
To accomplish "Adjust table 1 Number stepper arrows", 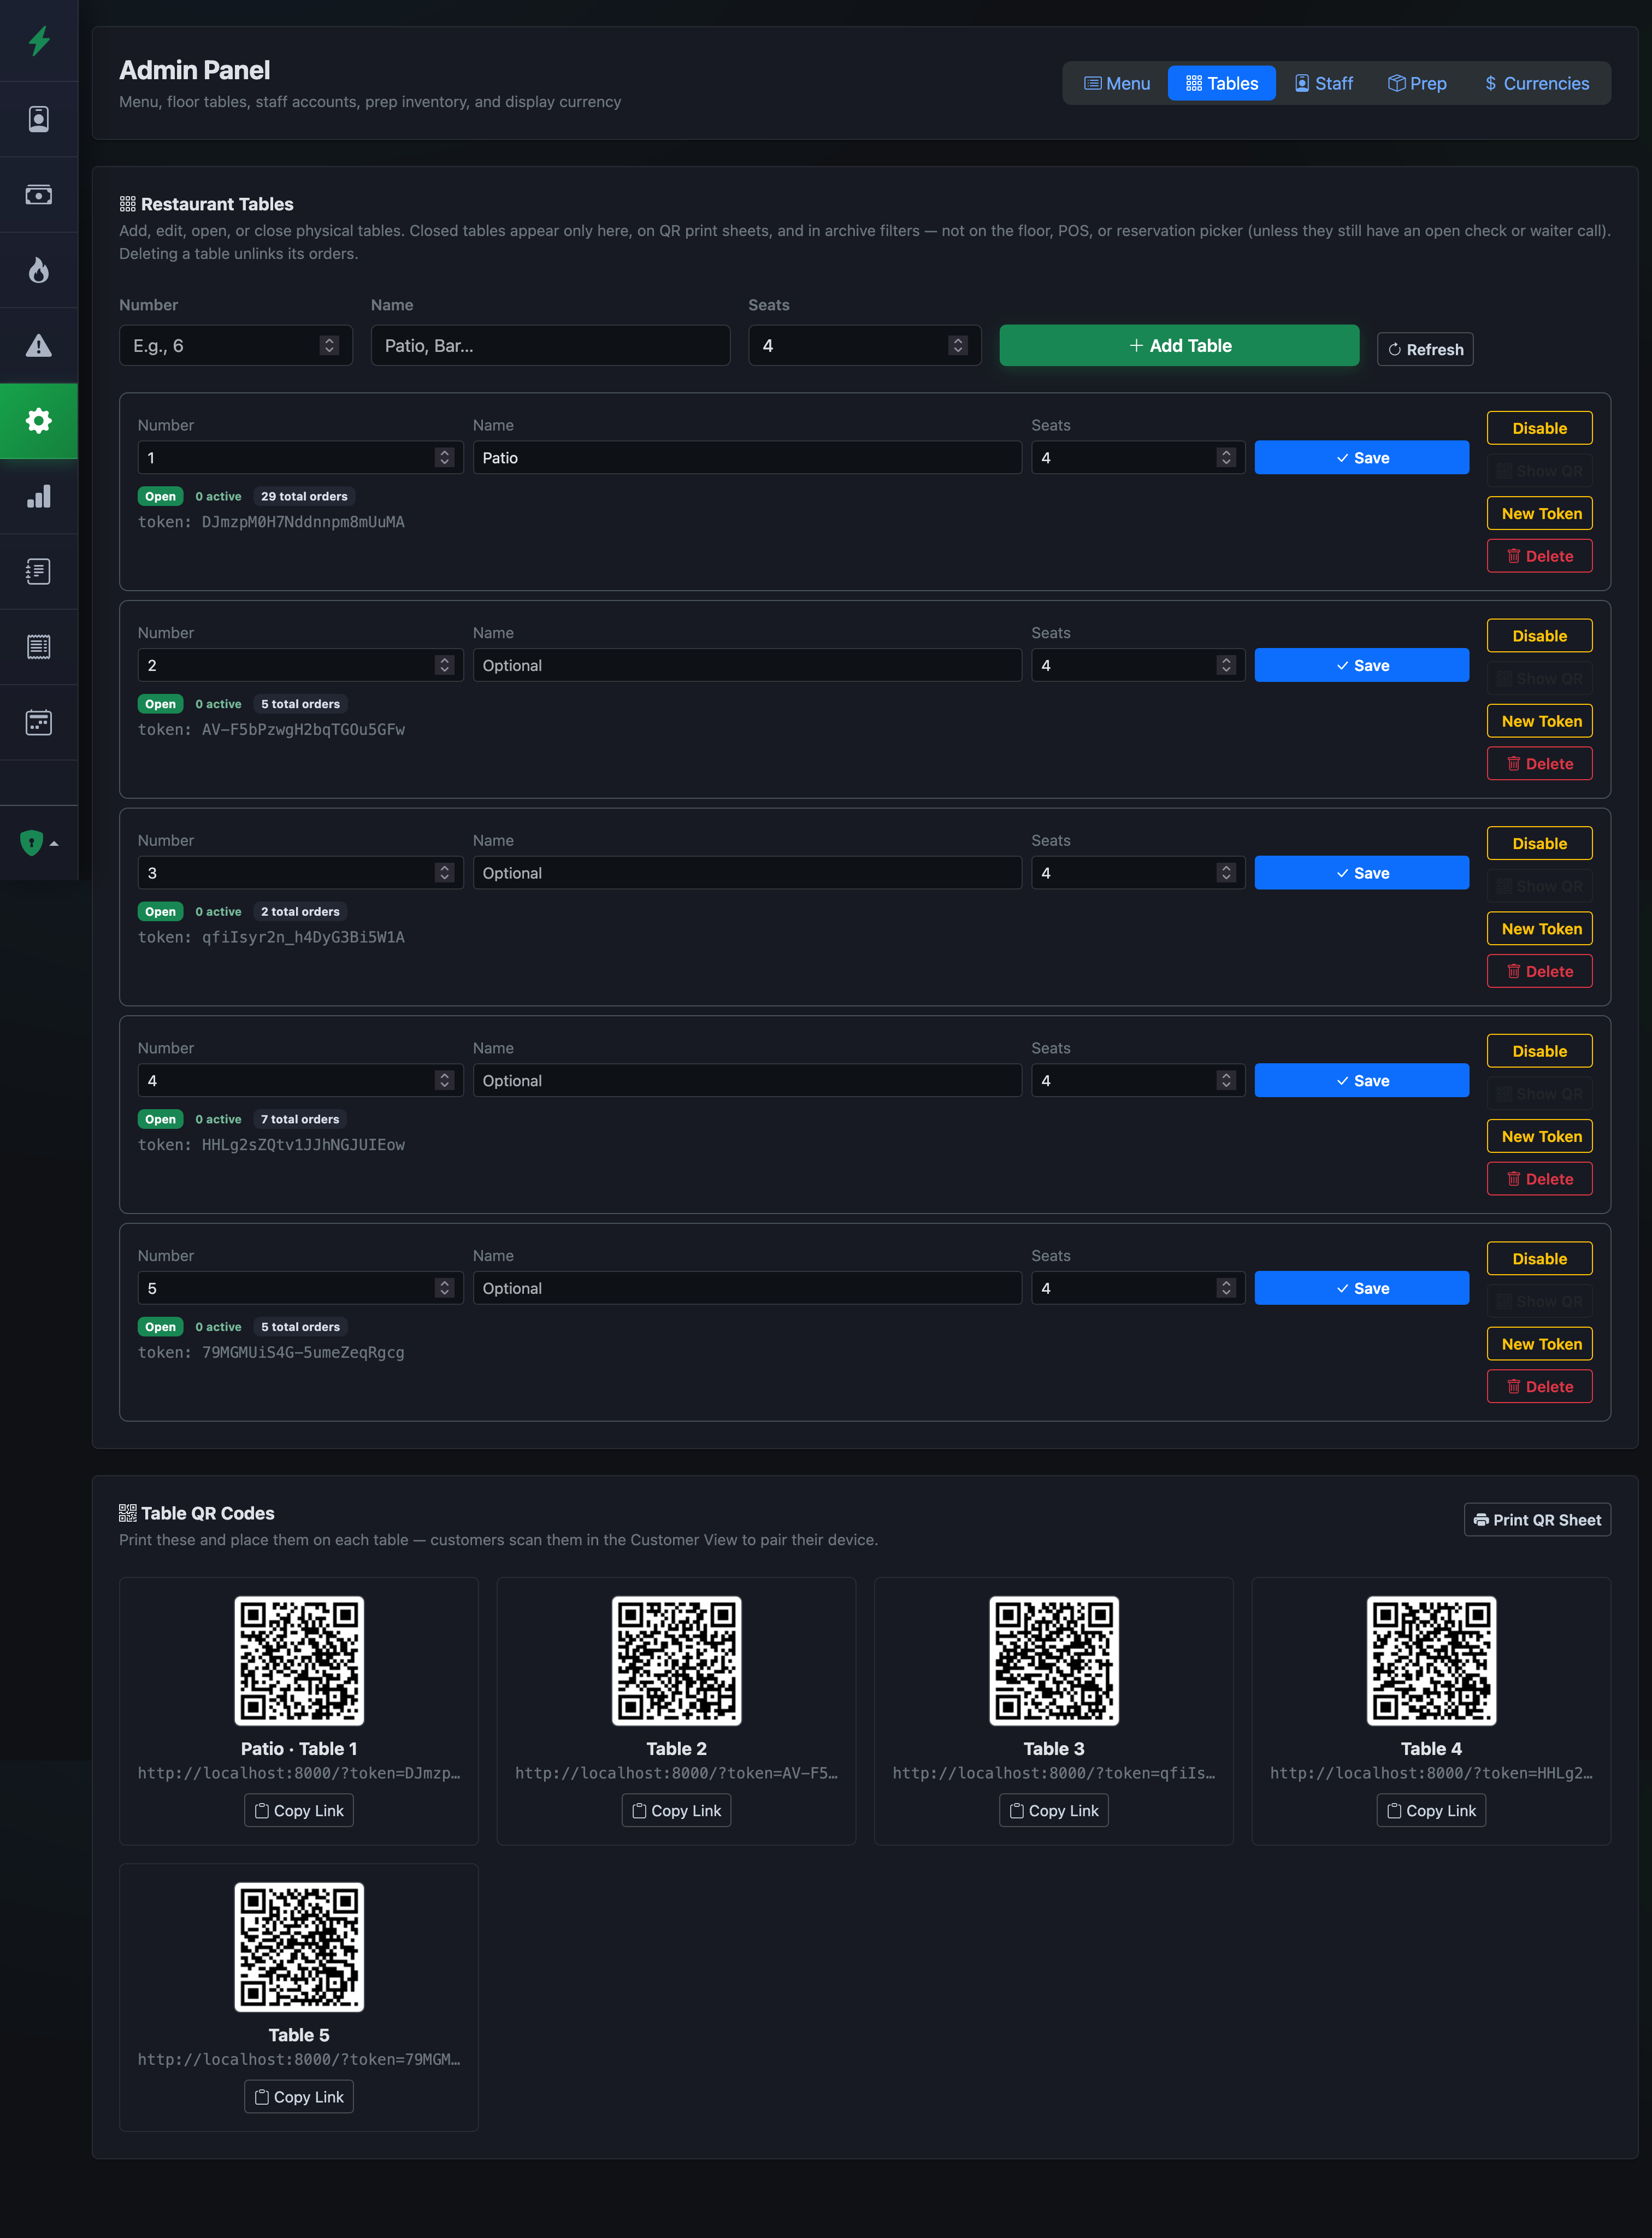I will [445, 458].
